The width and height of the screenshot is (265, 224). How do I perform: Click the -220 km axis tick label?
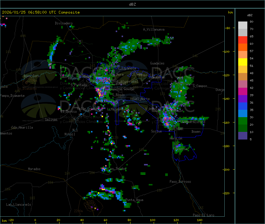(226, 193)
